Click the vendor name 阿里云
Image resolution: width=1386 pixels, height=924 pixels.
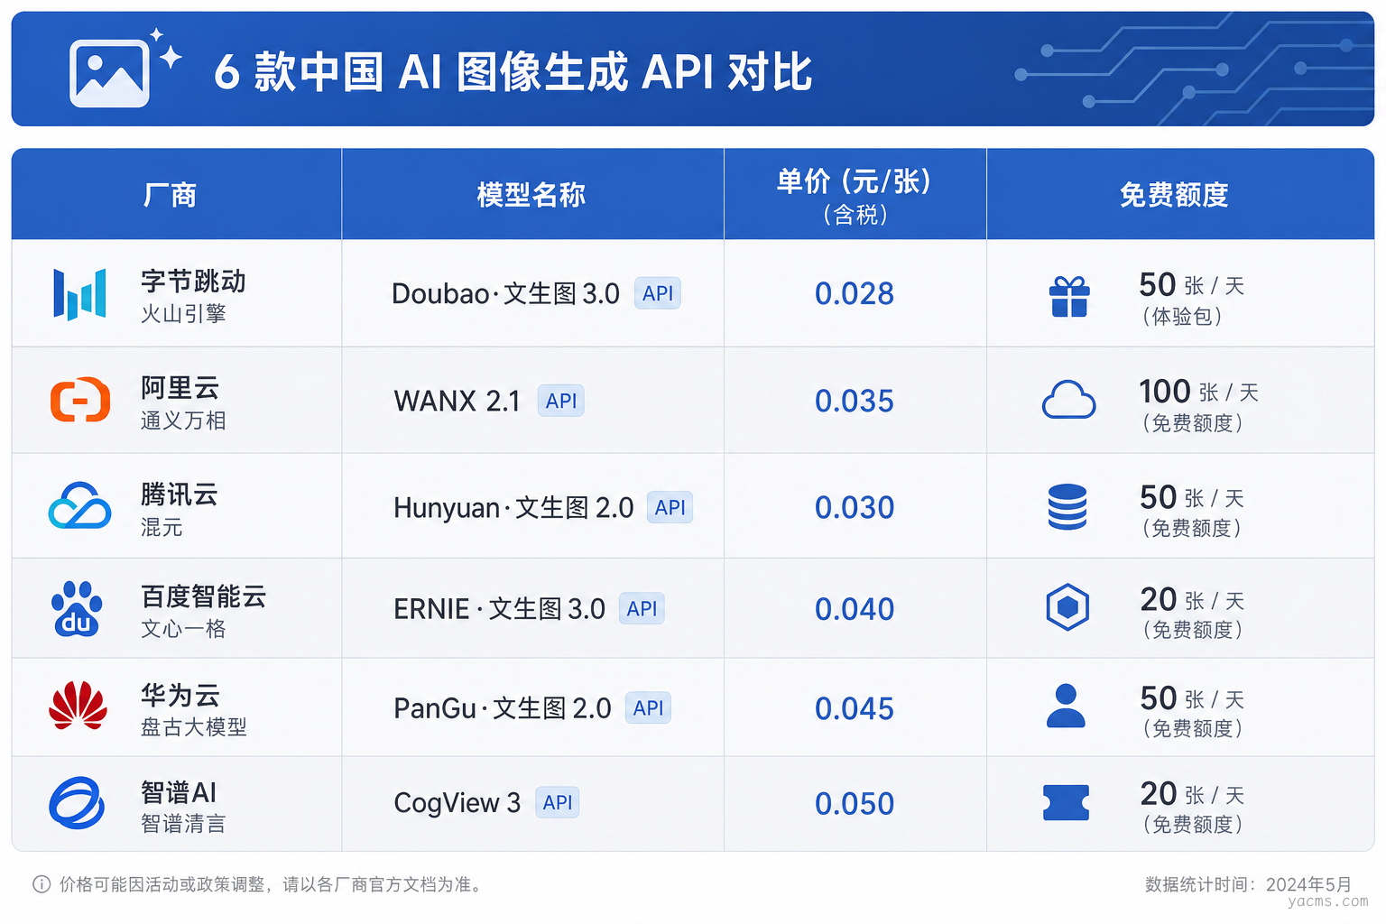tap(180, 388)
